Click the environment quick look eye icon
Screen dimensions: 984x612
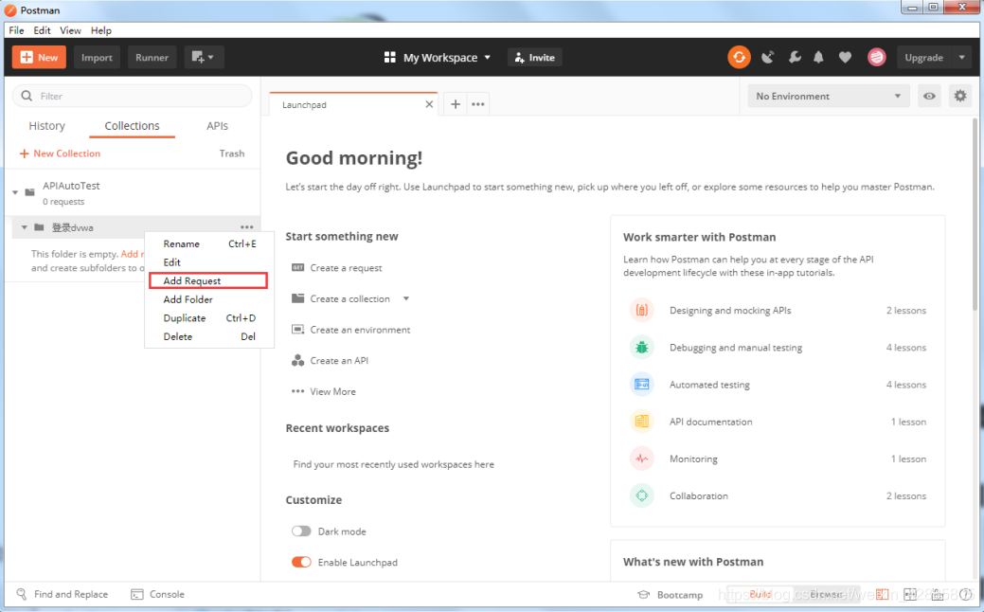coord(929,96)
